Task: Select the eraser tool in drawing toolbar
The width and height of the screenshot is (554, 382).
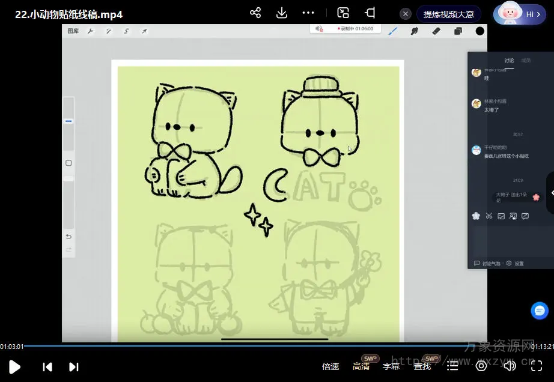Action: tap(436, 31)
